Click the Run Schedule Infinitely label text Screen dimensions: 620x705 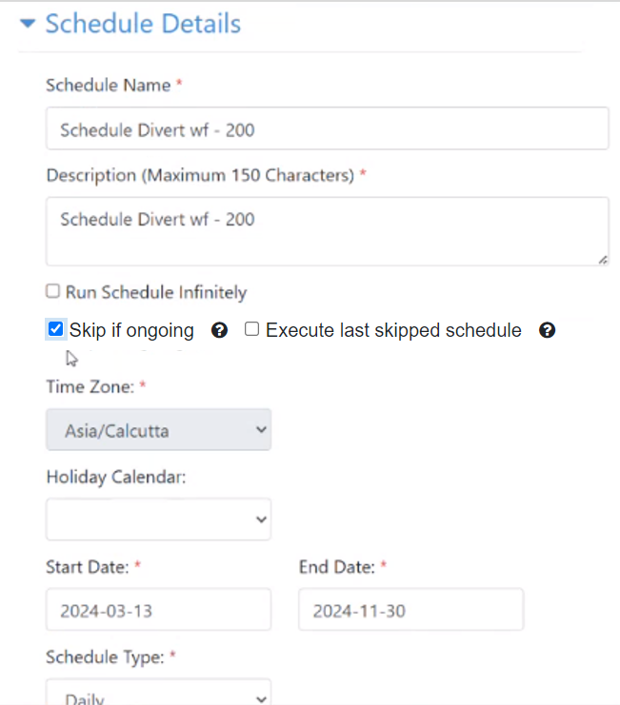click(x=156, y=292)
